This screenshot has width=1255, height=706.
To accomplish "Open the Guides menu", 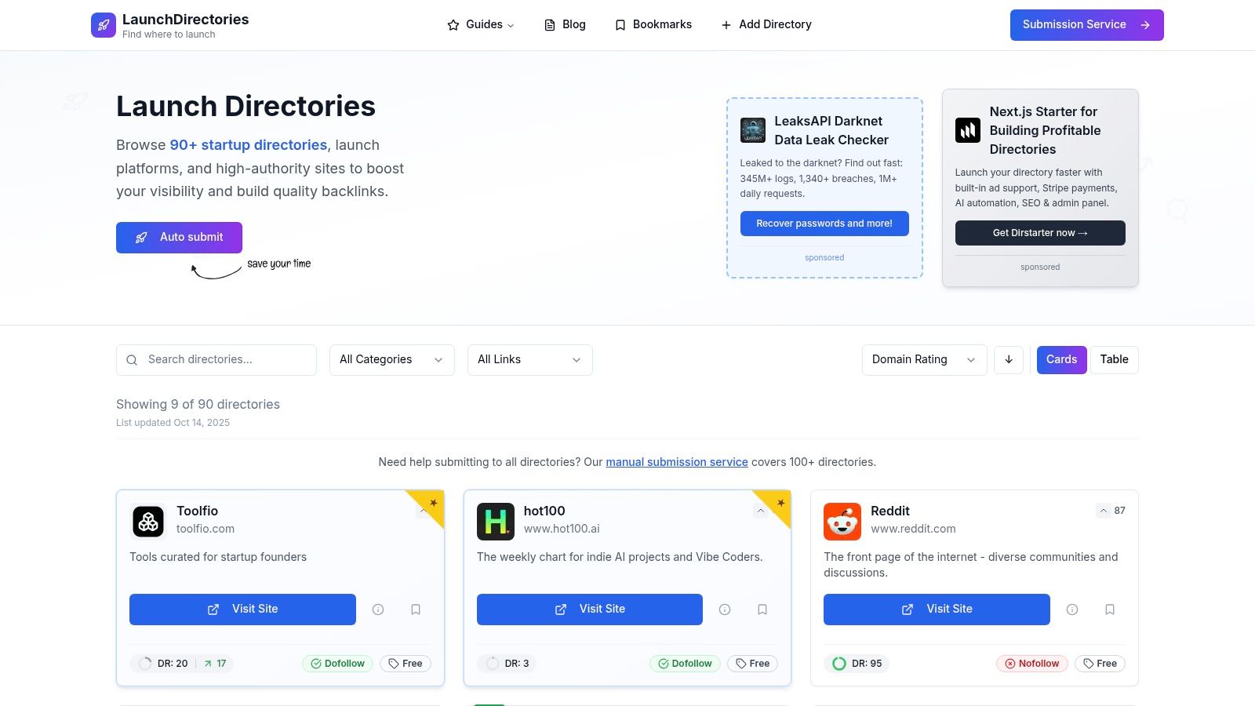I will (x=479, y=24).
